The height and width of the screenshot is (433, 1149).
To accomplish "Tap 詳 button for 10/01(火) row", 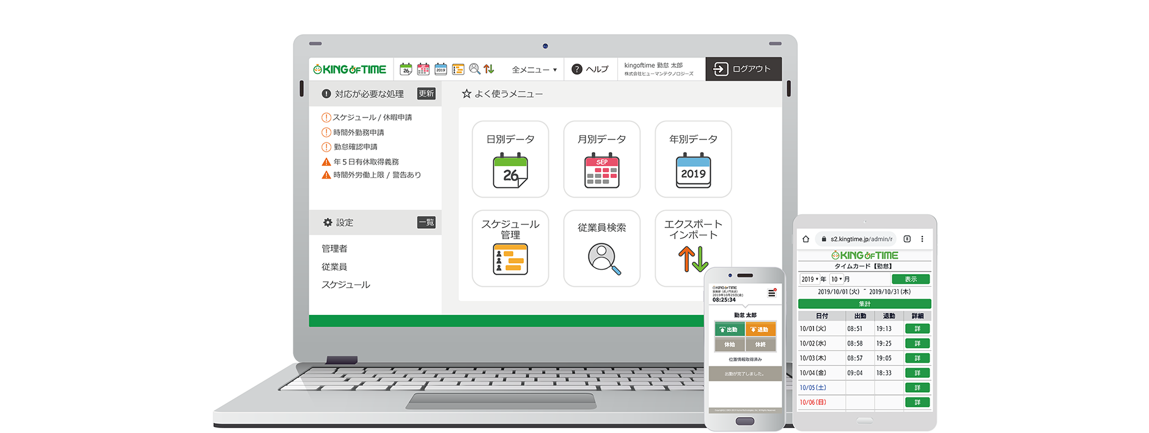I will 917,329.
